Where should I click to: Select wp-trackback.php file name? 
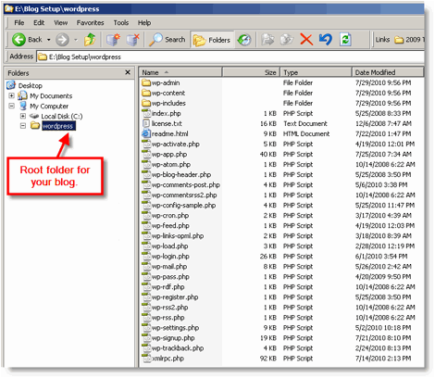pyautogui.click(x=178, y=348)
